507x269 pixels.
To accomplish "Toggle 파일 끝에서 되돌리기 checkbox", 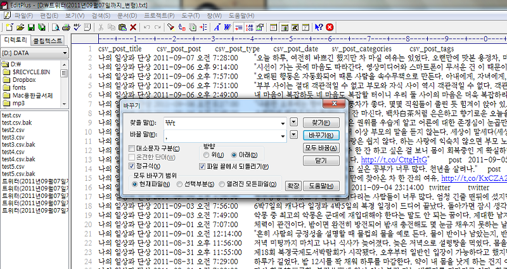I will pos(202,166).
